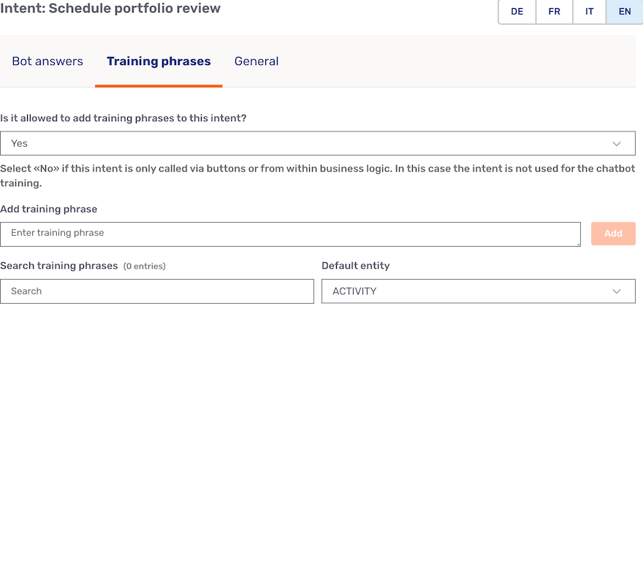Switch language to IT
643x571 pixels.
click(x=589, y=12)
